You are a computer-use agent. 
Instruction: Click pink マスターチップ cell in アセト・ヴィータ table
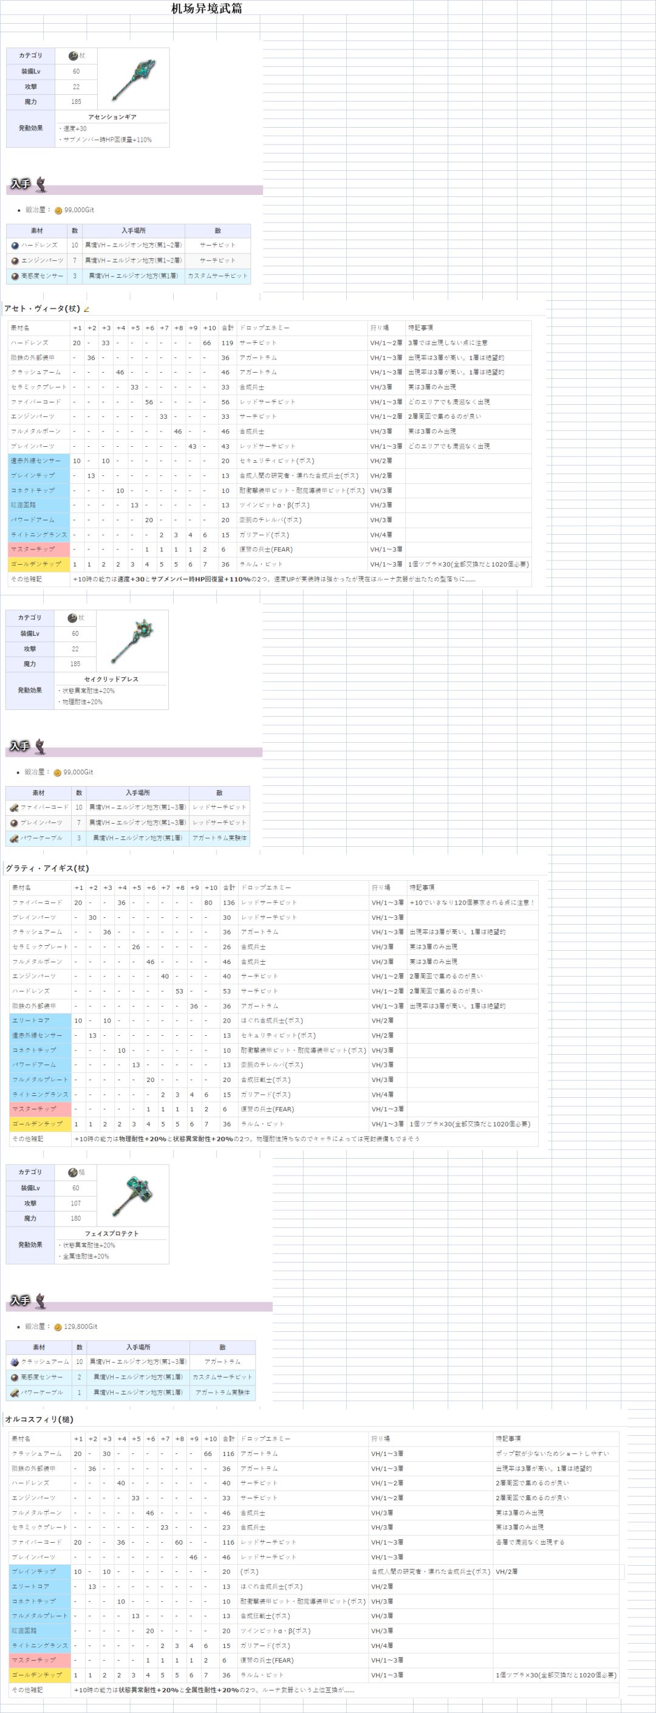pyautogui.click(x=39, y=550)
